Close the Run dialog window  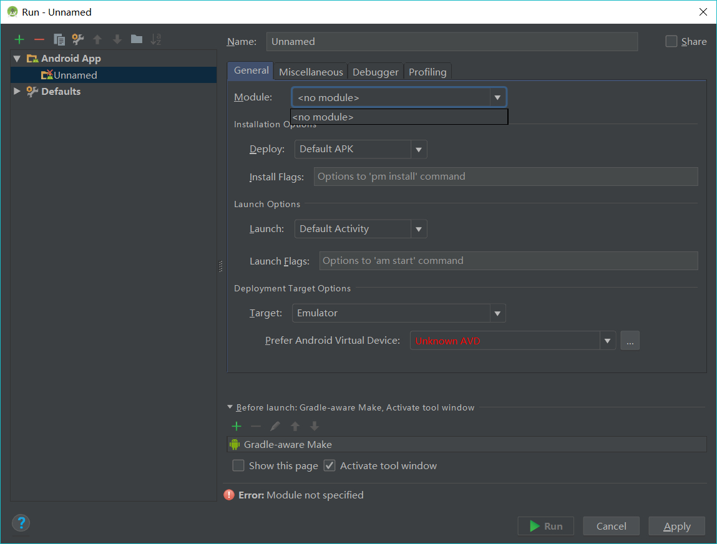pyautogui.click(x=703, y=12)
